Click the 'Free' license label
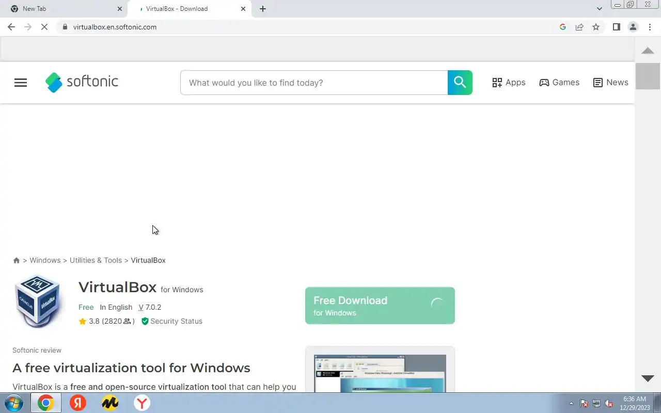 (86, 307)
